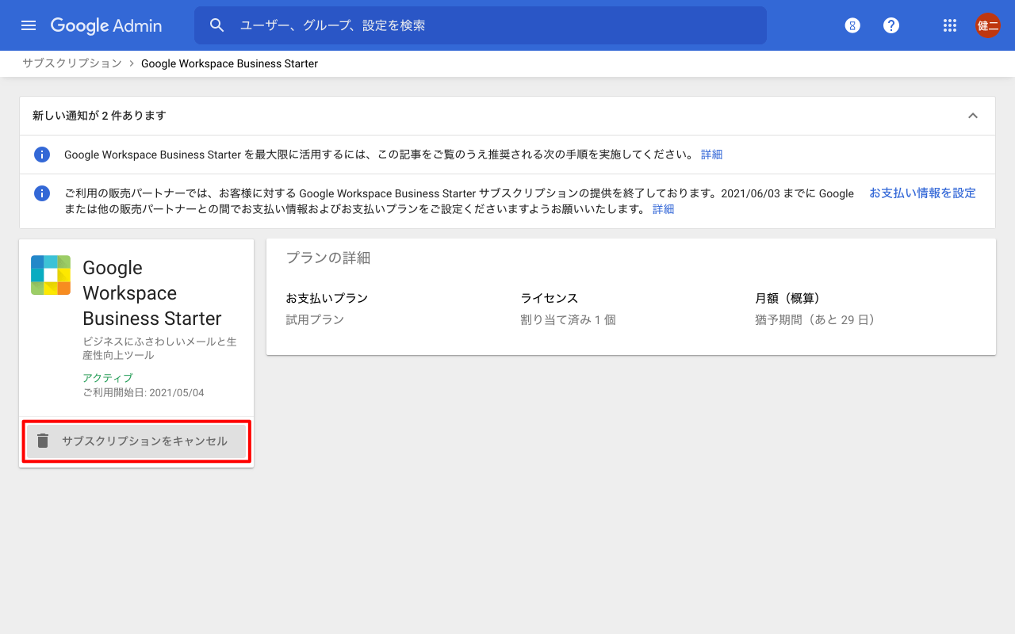The image size is (1015, 634).
Task: Click the search magnifier icon
Action: coord(217,25)
